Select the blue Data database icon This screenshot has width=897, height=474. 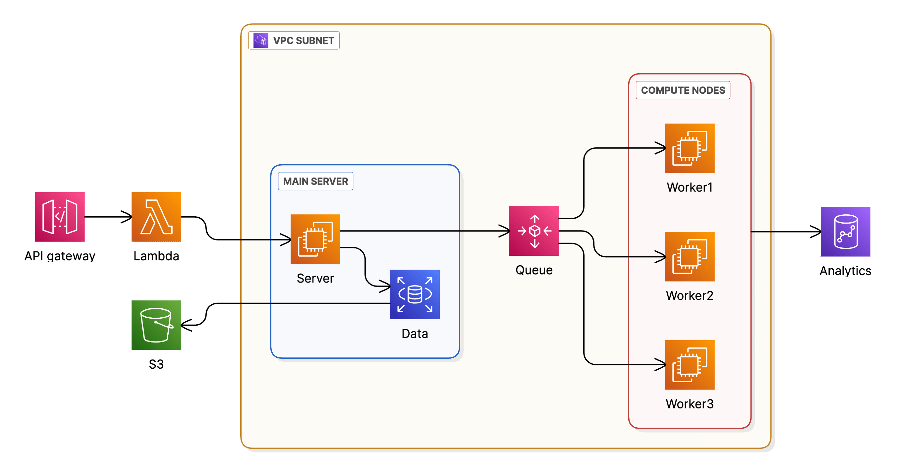(x=415, y=294)
